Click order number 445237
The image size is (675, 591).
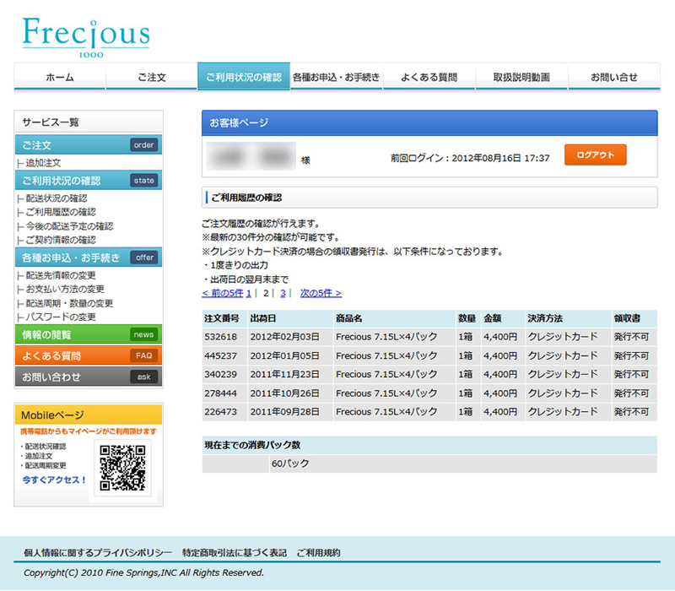click(220, 355)
